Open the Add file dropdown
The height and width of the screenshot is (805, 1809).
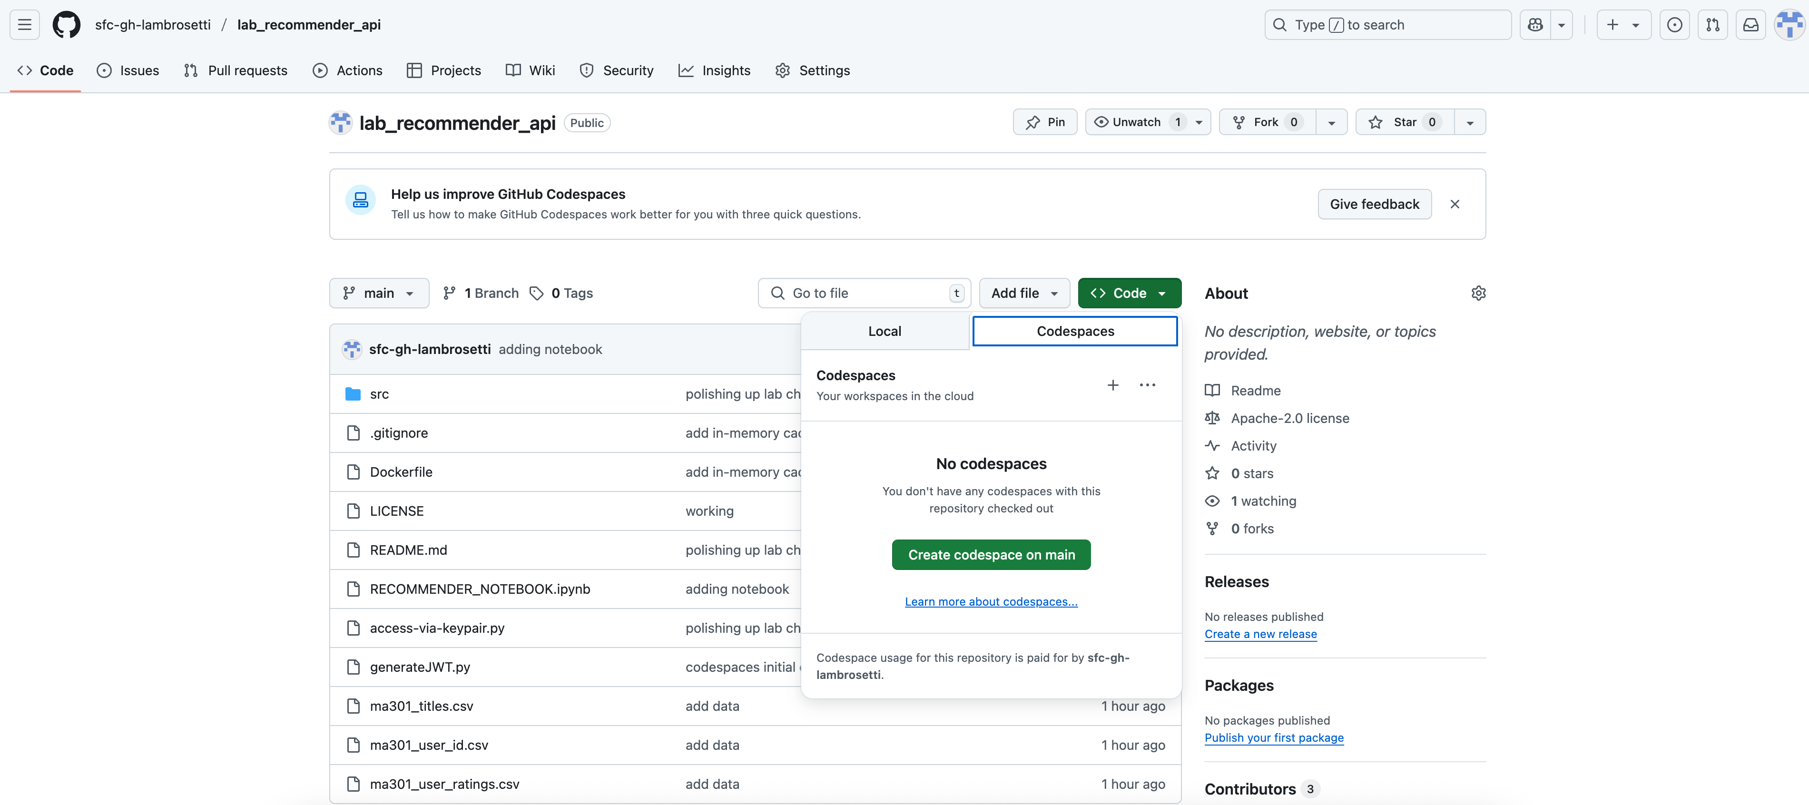(1024, 293)
